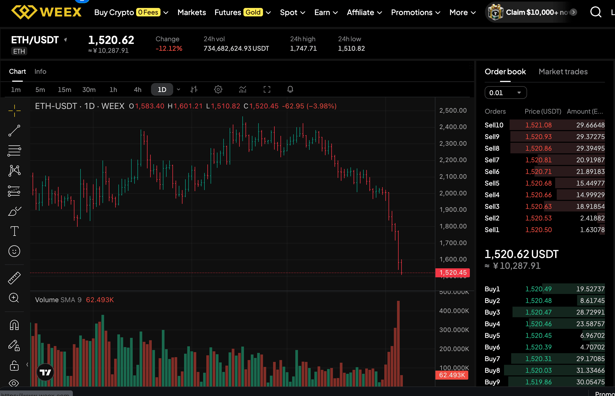
Task: Click arrow on Claim $10,000+ banner
Action: [x=573, y=12]
